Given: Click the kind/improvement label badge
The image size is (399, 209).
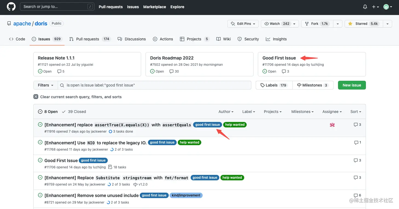Looking at the screenshot, I should pos(186,195).
